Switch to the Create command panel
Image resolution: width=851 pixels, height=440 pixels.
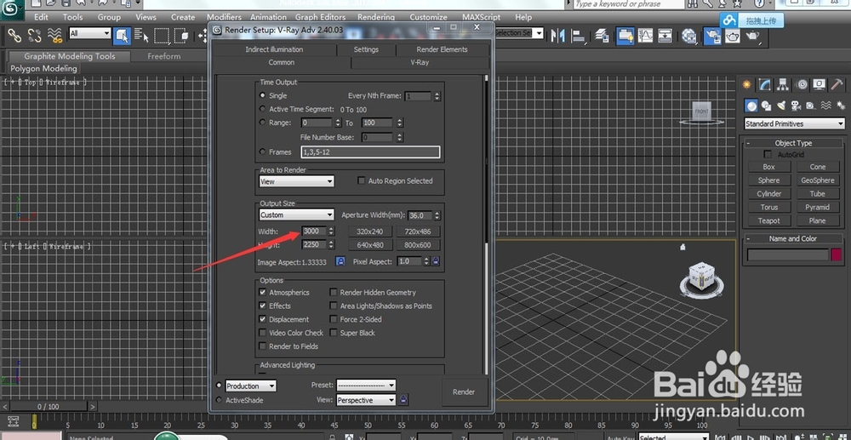coord(747,84)
